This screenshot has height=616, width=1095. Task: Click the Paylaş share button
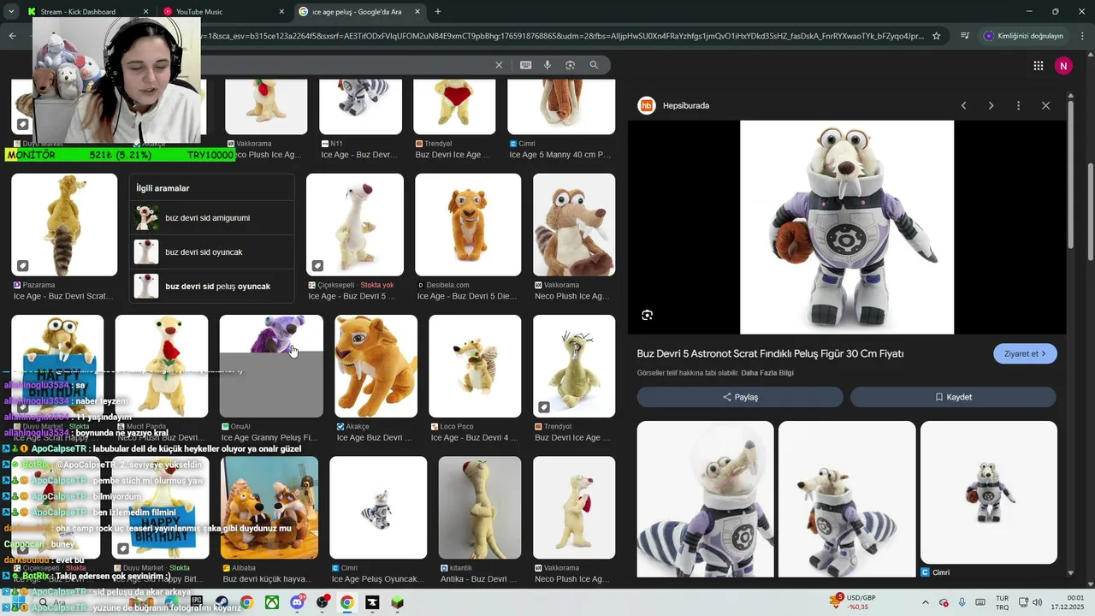point(740,397)
